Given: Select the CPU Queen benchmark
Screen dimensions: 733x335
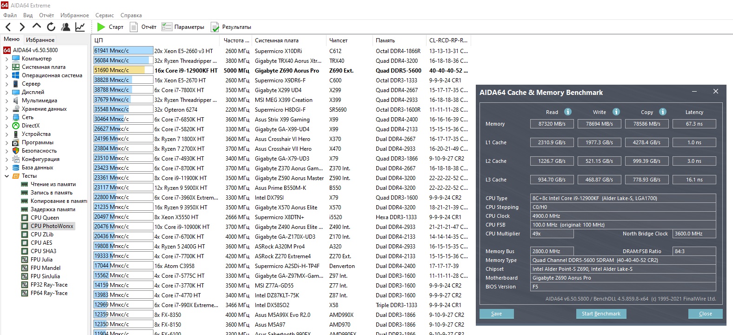Looking at the screenshot, I should point(45,218).
